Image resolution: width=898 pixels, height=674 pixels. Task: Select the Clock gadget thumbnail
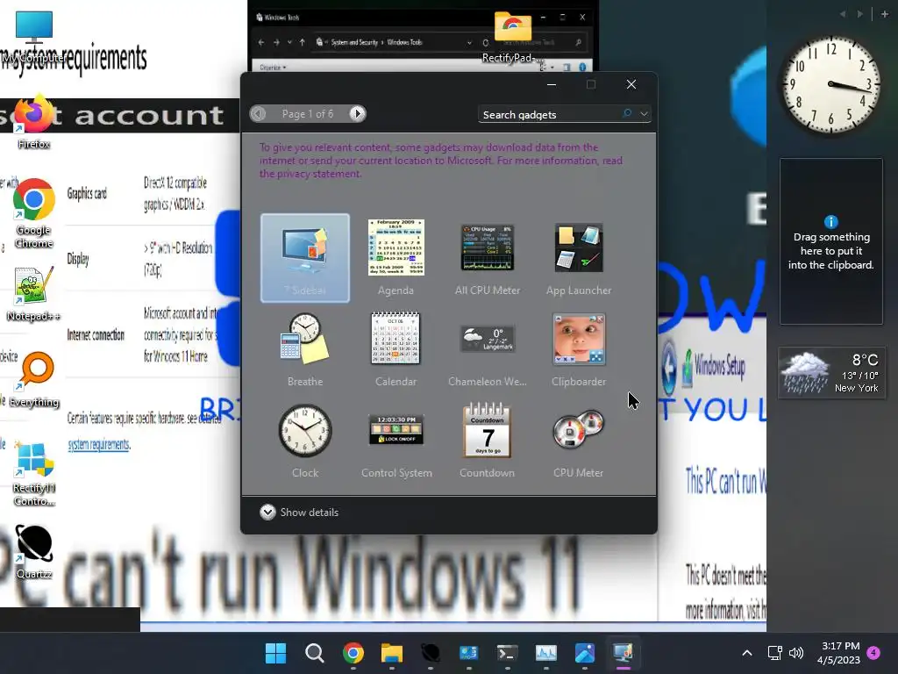(x=304, y=431)
